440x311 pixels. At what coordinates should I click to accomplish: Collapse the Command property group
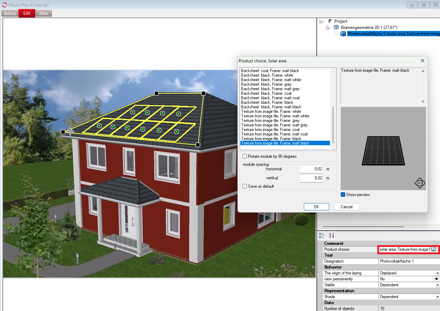[x=320, y=243]
